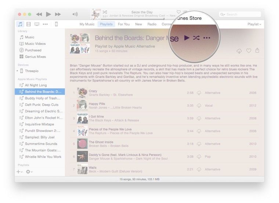Screen dimensions: 279x203
Task: Select Daft Punk: Deep Cuts playlist
Action: click(41, 105)
